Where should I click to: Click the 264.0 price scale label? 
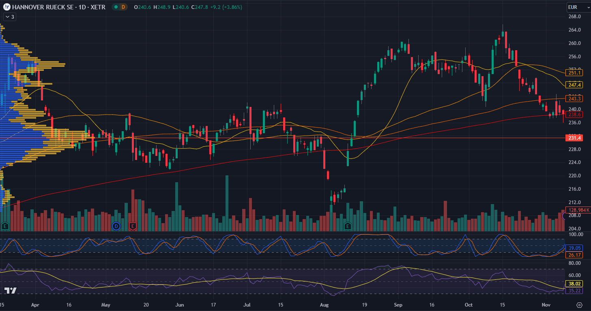click(x=575, y=30)
